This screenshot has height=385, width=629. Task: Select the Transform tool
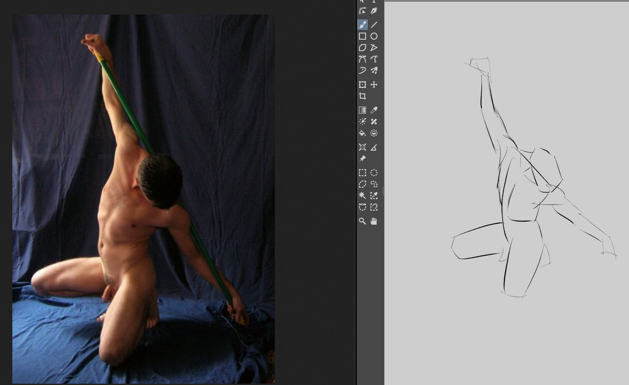pyautogui.click(x=363, y=85)
